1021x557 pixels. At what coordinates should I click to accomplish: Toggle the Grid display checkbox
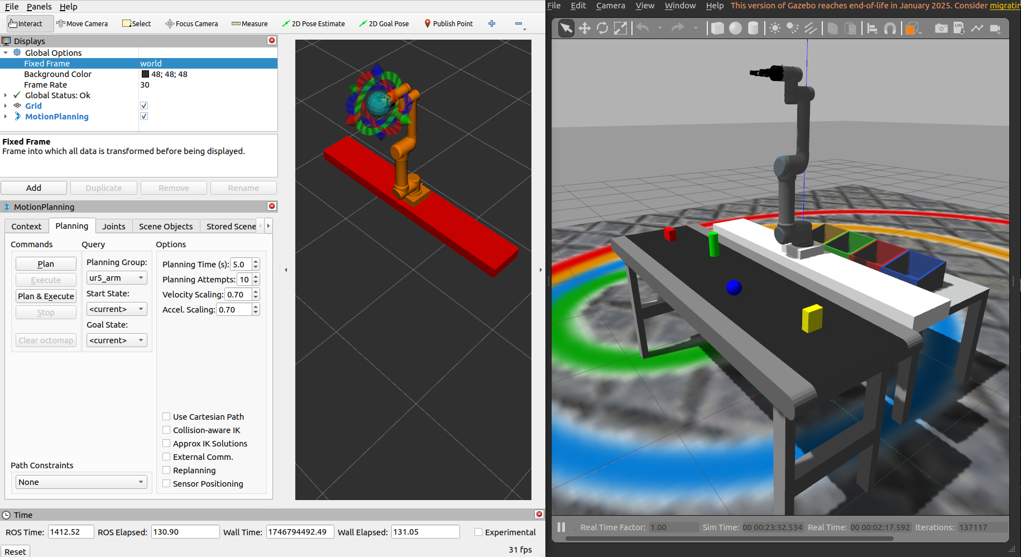(144, 106)
